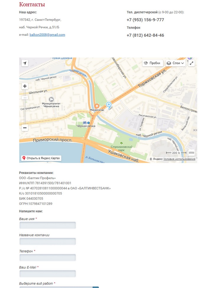Click the Яндекс copyright label on map

click(156, 159)
